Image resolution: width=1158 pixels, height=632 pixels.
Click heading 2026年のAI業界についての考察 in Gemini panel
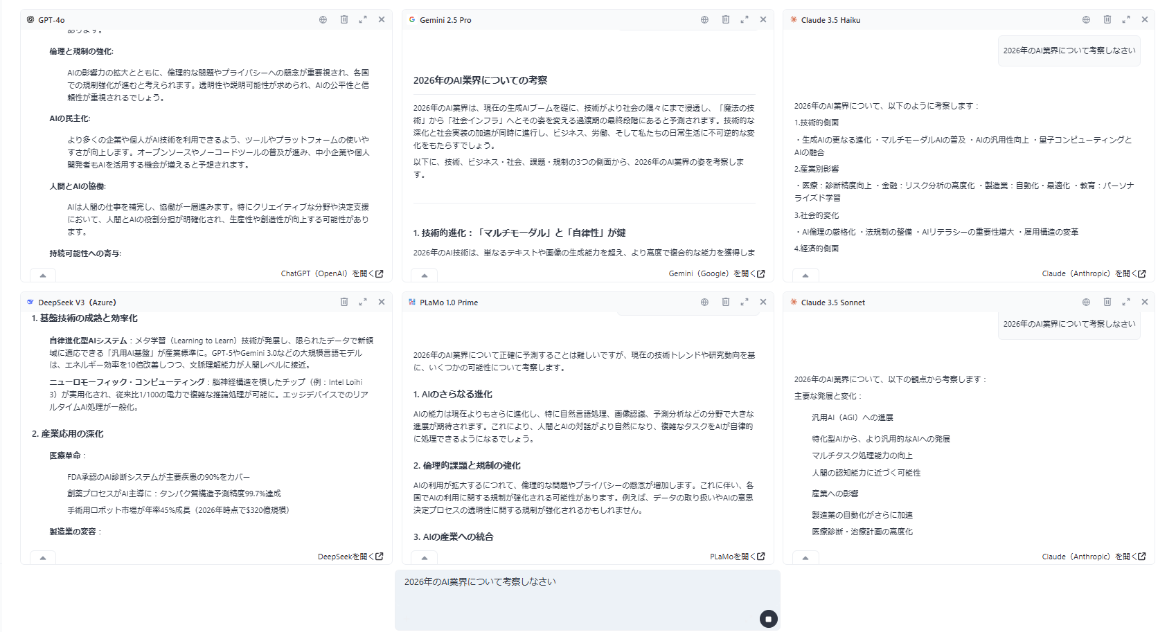(x=481, y=80)
